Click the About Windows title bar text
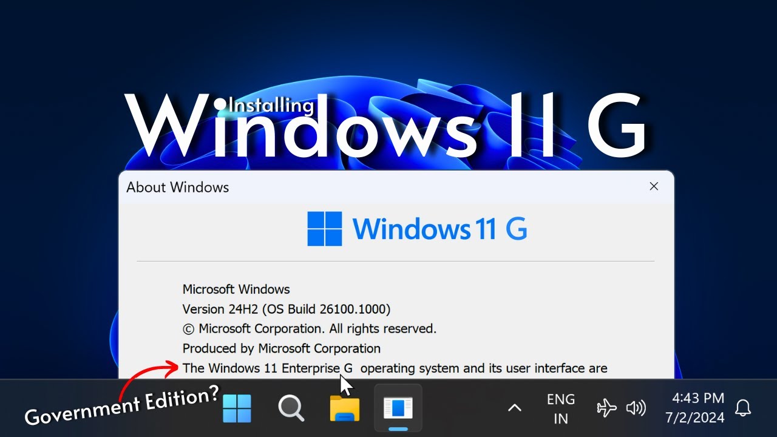The height and width of the screenshot is (437, 777). point(178,187)
